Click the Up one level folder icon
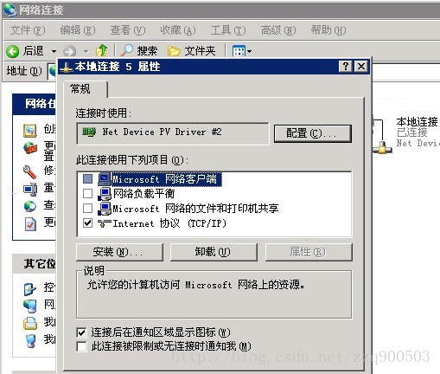Viewport: 440px width, 374px height. [101, 51]
